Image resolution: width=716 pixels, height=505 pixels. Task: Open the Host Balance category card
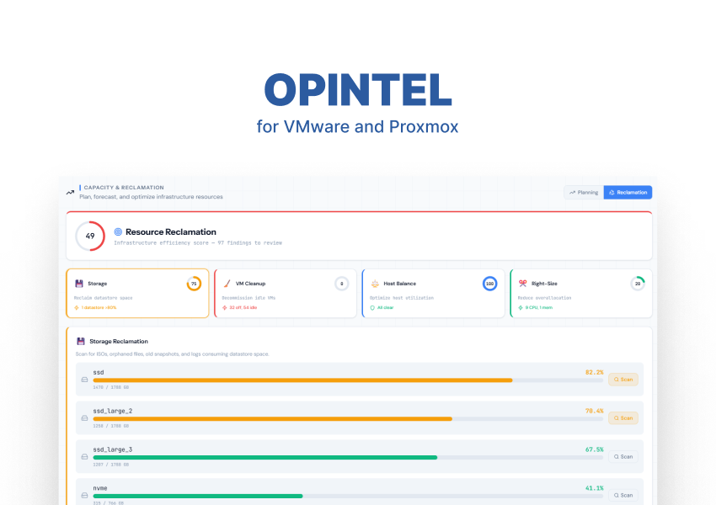pyautogui.click(x=433, y=294)
